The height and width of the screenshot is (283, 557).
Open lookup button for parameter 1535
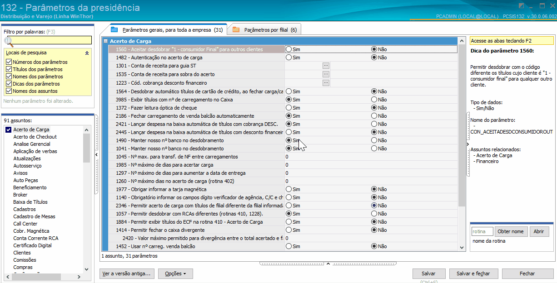(x=326, y=74)
